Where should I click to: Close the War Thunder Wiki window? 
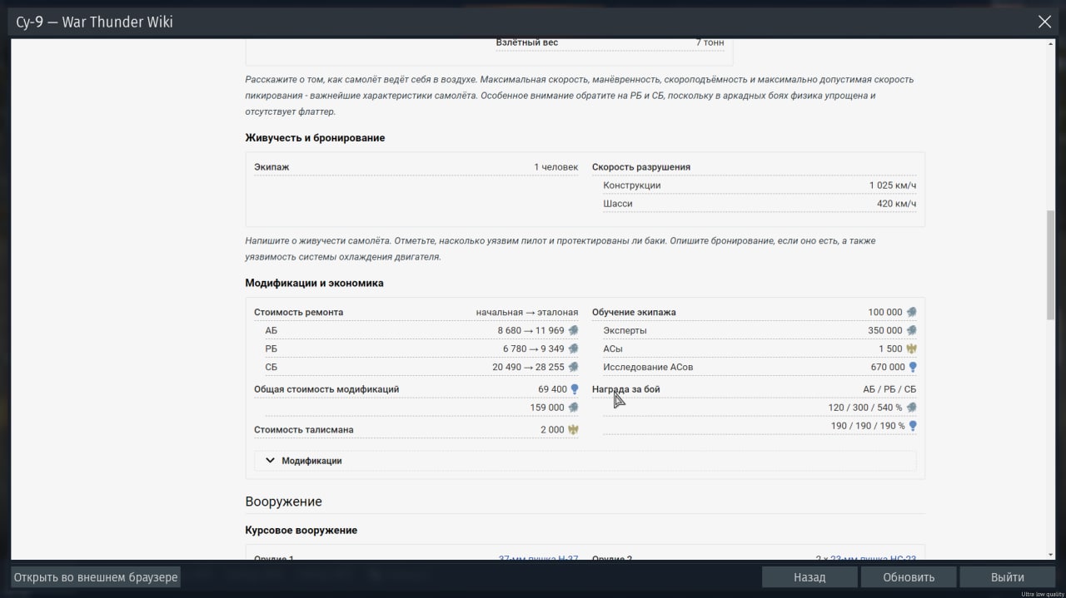1044,22
